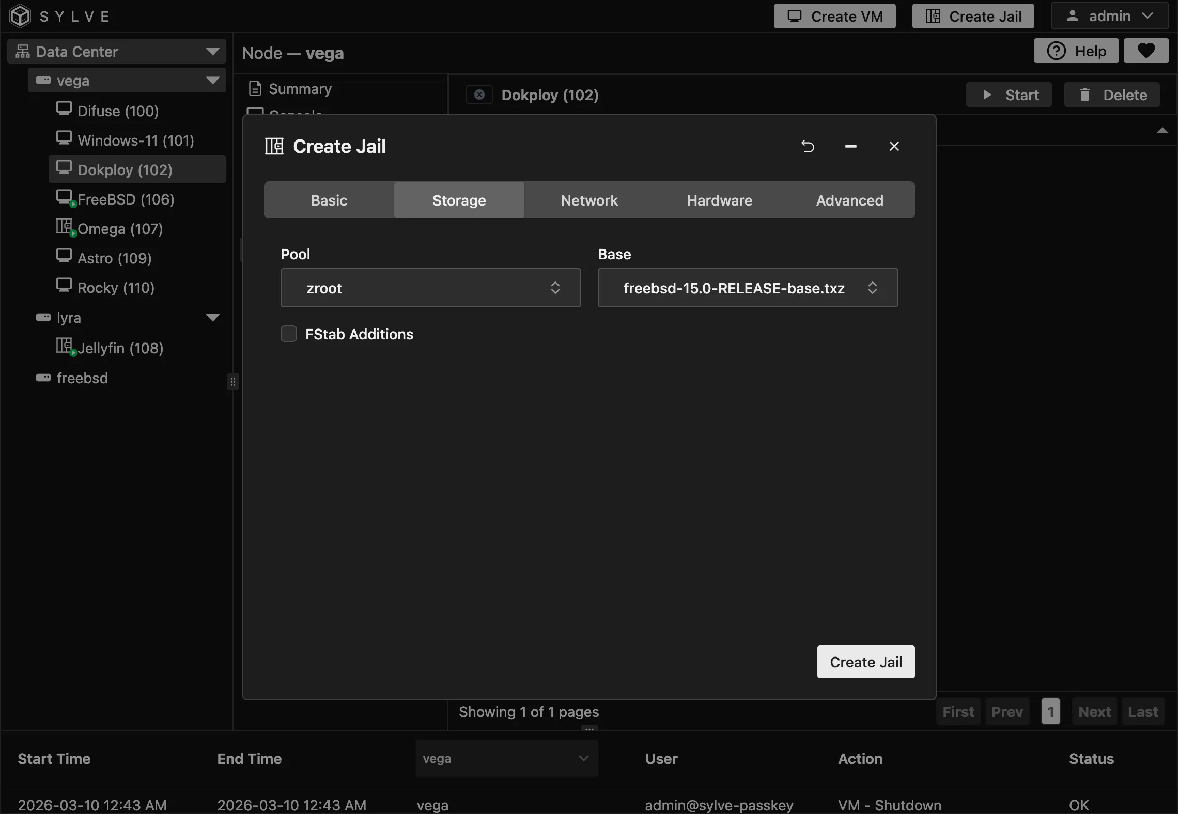Collapse the lyra node tree
The height and width of the screenshot is (814, 1179).
pyautogui.click(x=212, y=317)
